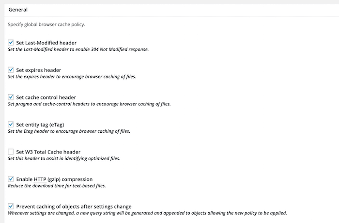Image resolution: width=339 pixels, height=223 pixels.
Task: Untick the Set entity tag (eTag) checkbox
Action: point(11,125)
